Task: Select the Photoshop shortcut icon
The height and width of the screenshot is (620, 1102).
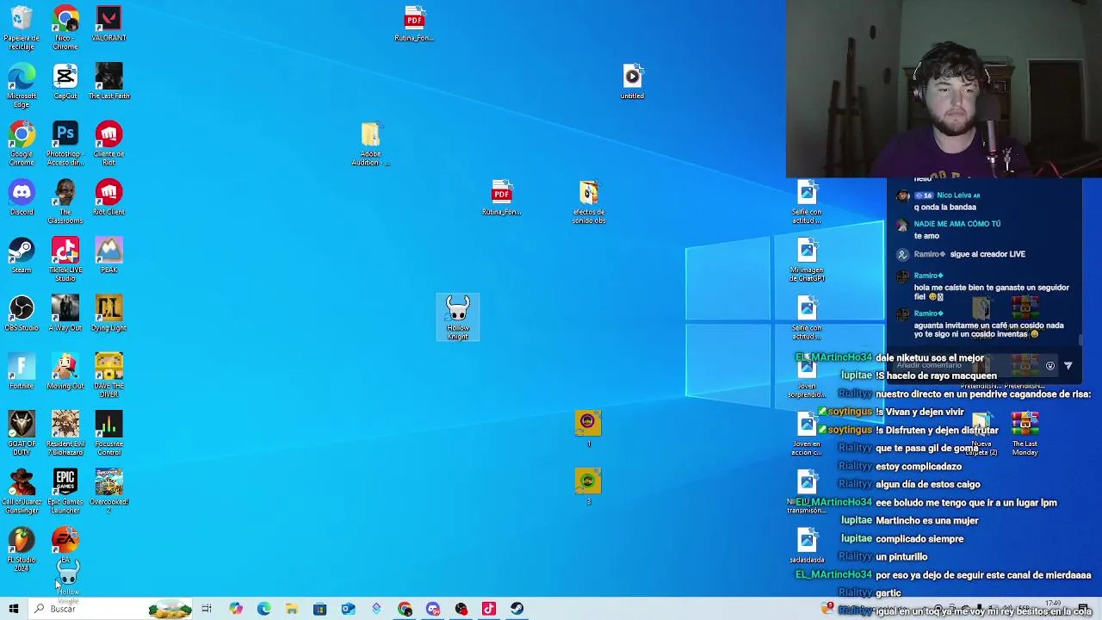Action: pyautogui.click(x=65, y=144)
